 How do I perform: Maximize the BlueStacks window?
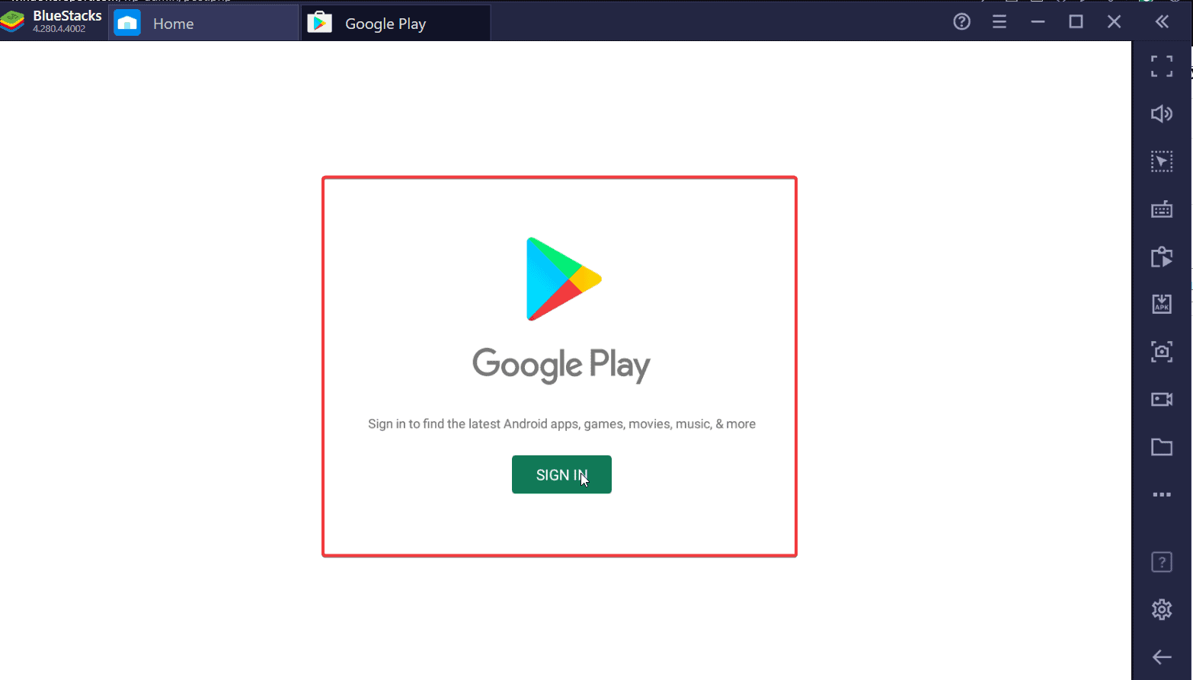pos(1076,22)
